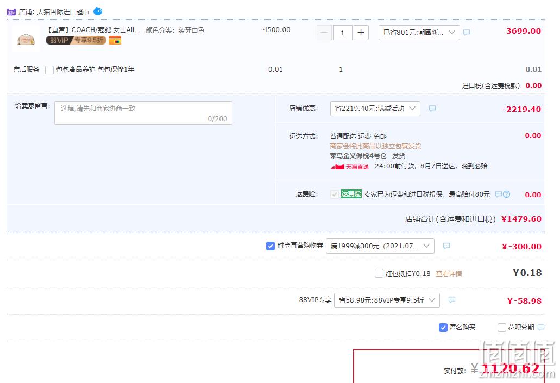The height and width of the screenshot is (383, 560).
Task: Open the 省58.98元 88VIP专享9.5折 dropdown
Action: pyautogui.click(x=387, y=300)
